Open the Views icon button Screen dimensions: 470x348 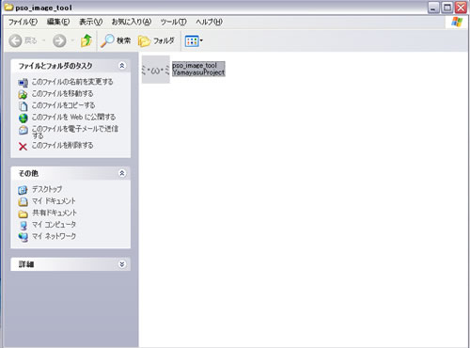pos(192,40)
